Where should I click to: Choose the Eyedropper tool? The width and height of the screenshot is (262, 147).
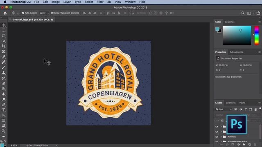click(3, 57)
